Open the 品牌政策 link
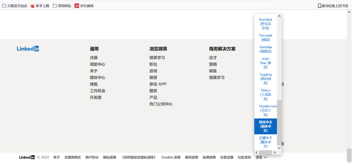This screenshot has height=164, width=352. pos(209,157)
